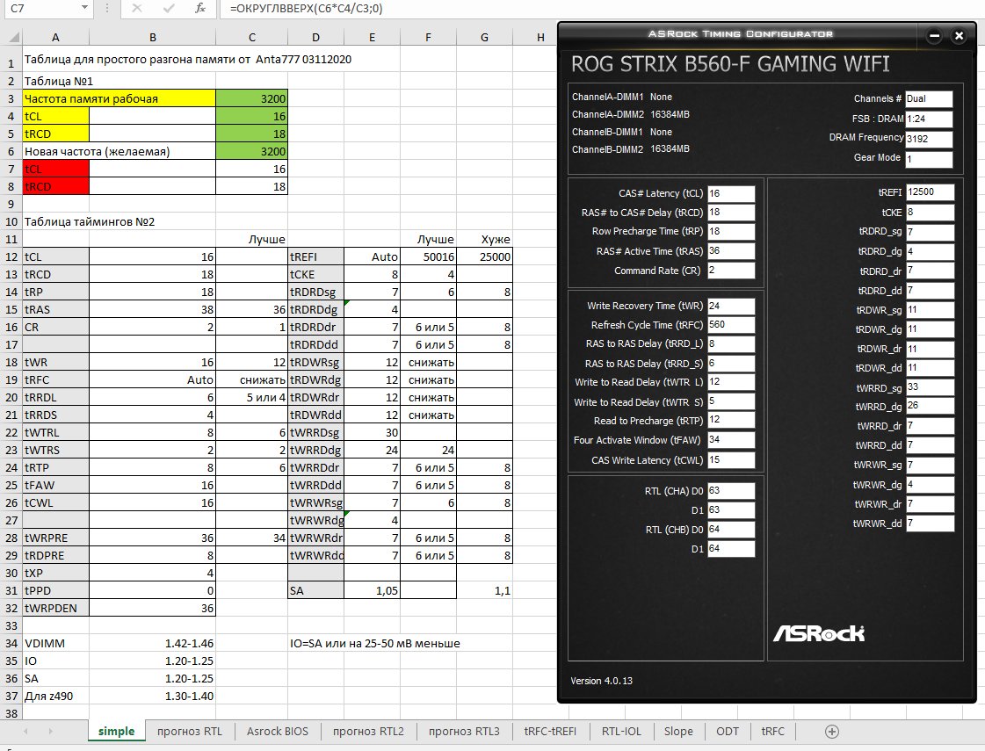985x751 pixels.
Task: Click the Insert Function fx icon
Action: (x=199, y=8)
